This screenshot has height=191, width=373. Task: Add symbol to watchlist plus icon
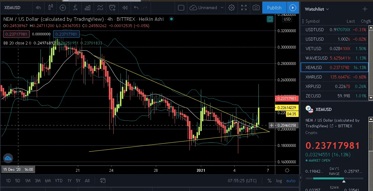click(x=365, y=9)
